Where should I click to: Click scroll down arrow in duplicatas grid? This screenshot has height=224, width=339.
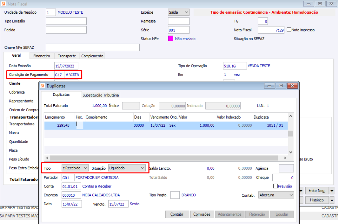(x=290, y=152)
